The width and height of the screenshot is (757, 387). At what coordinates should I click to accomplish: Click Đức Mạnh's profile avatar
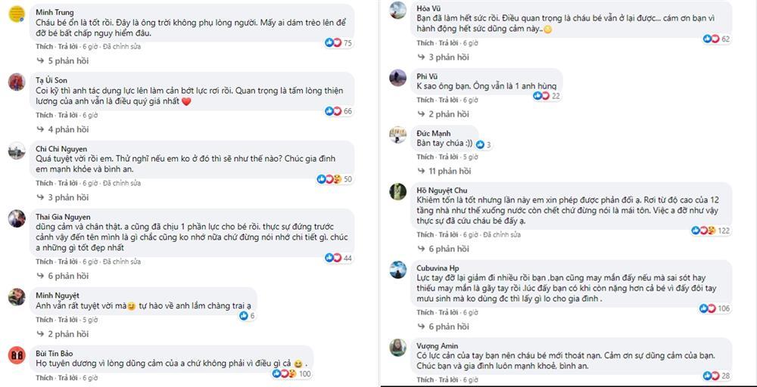[399, 135]
